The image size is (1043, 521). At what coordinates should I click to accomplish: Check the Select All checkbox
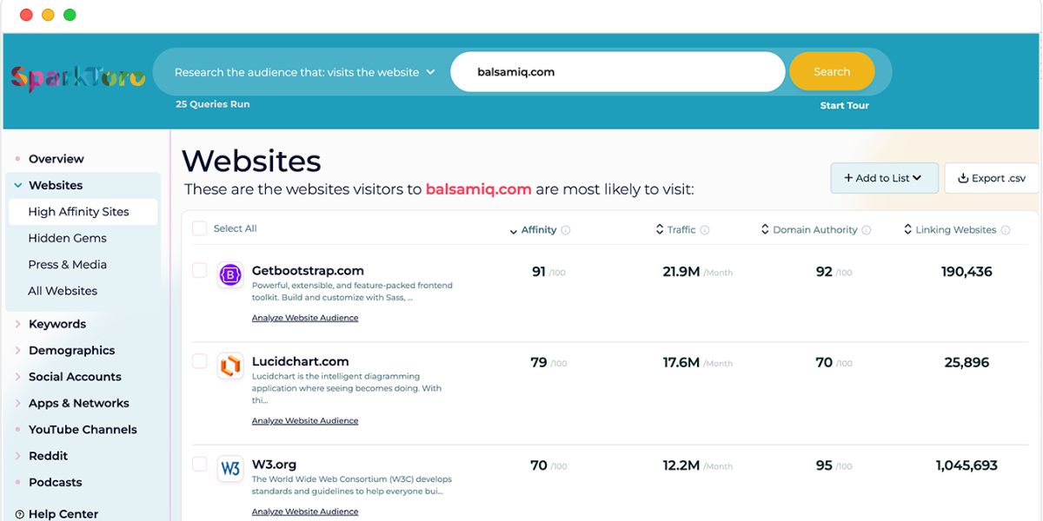(x=199, y=228)
